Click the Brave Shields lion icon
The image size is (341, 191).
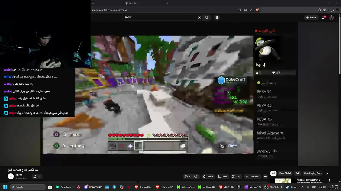pos(257,10)
